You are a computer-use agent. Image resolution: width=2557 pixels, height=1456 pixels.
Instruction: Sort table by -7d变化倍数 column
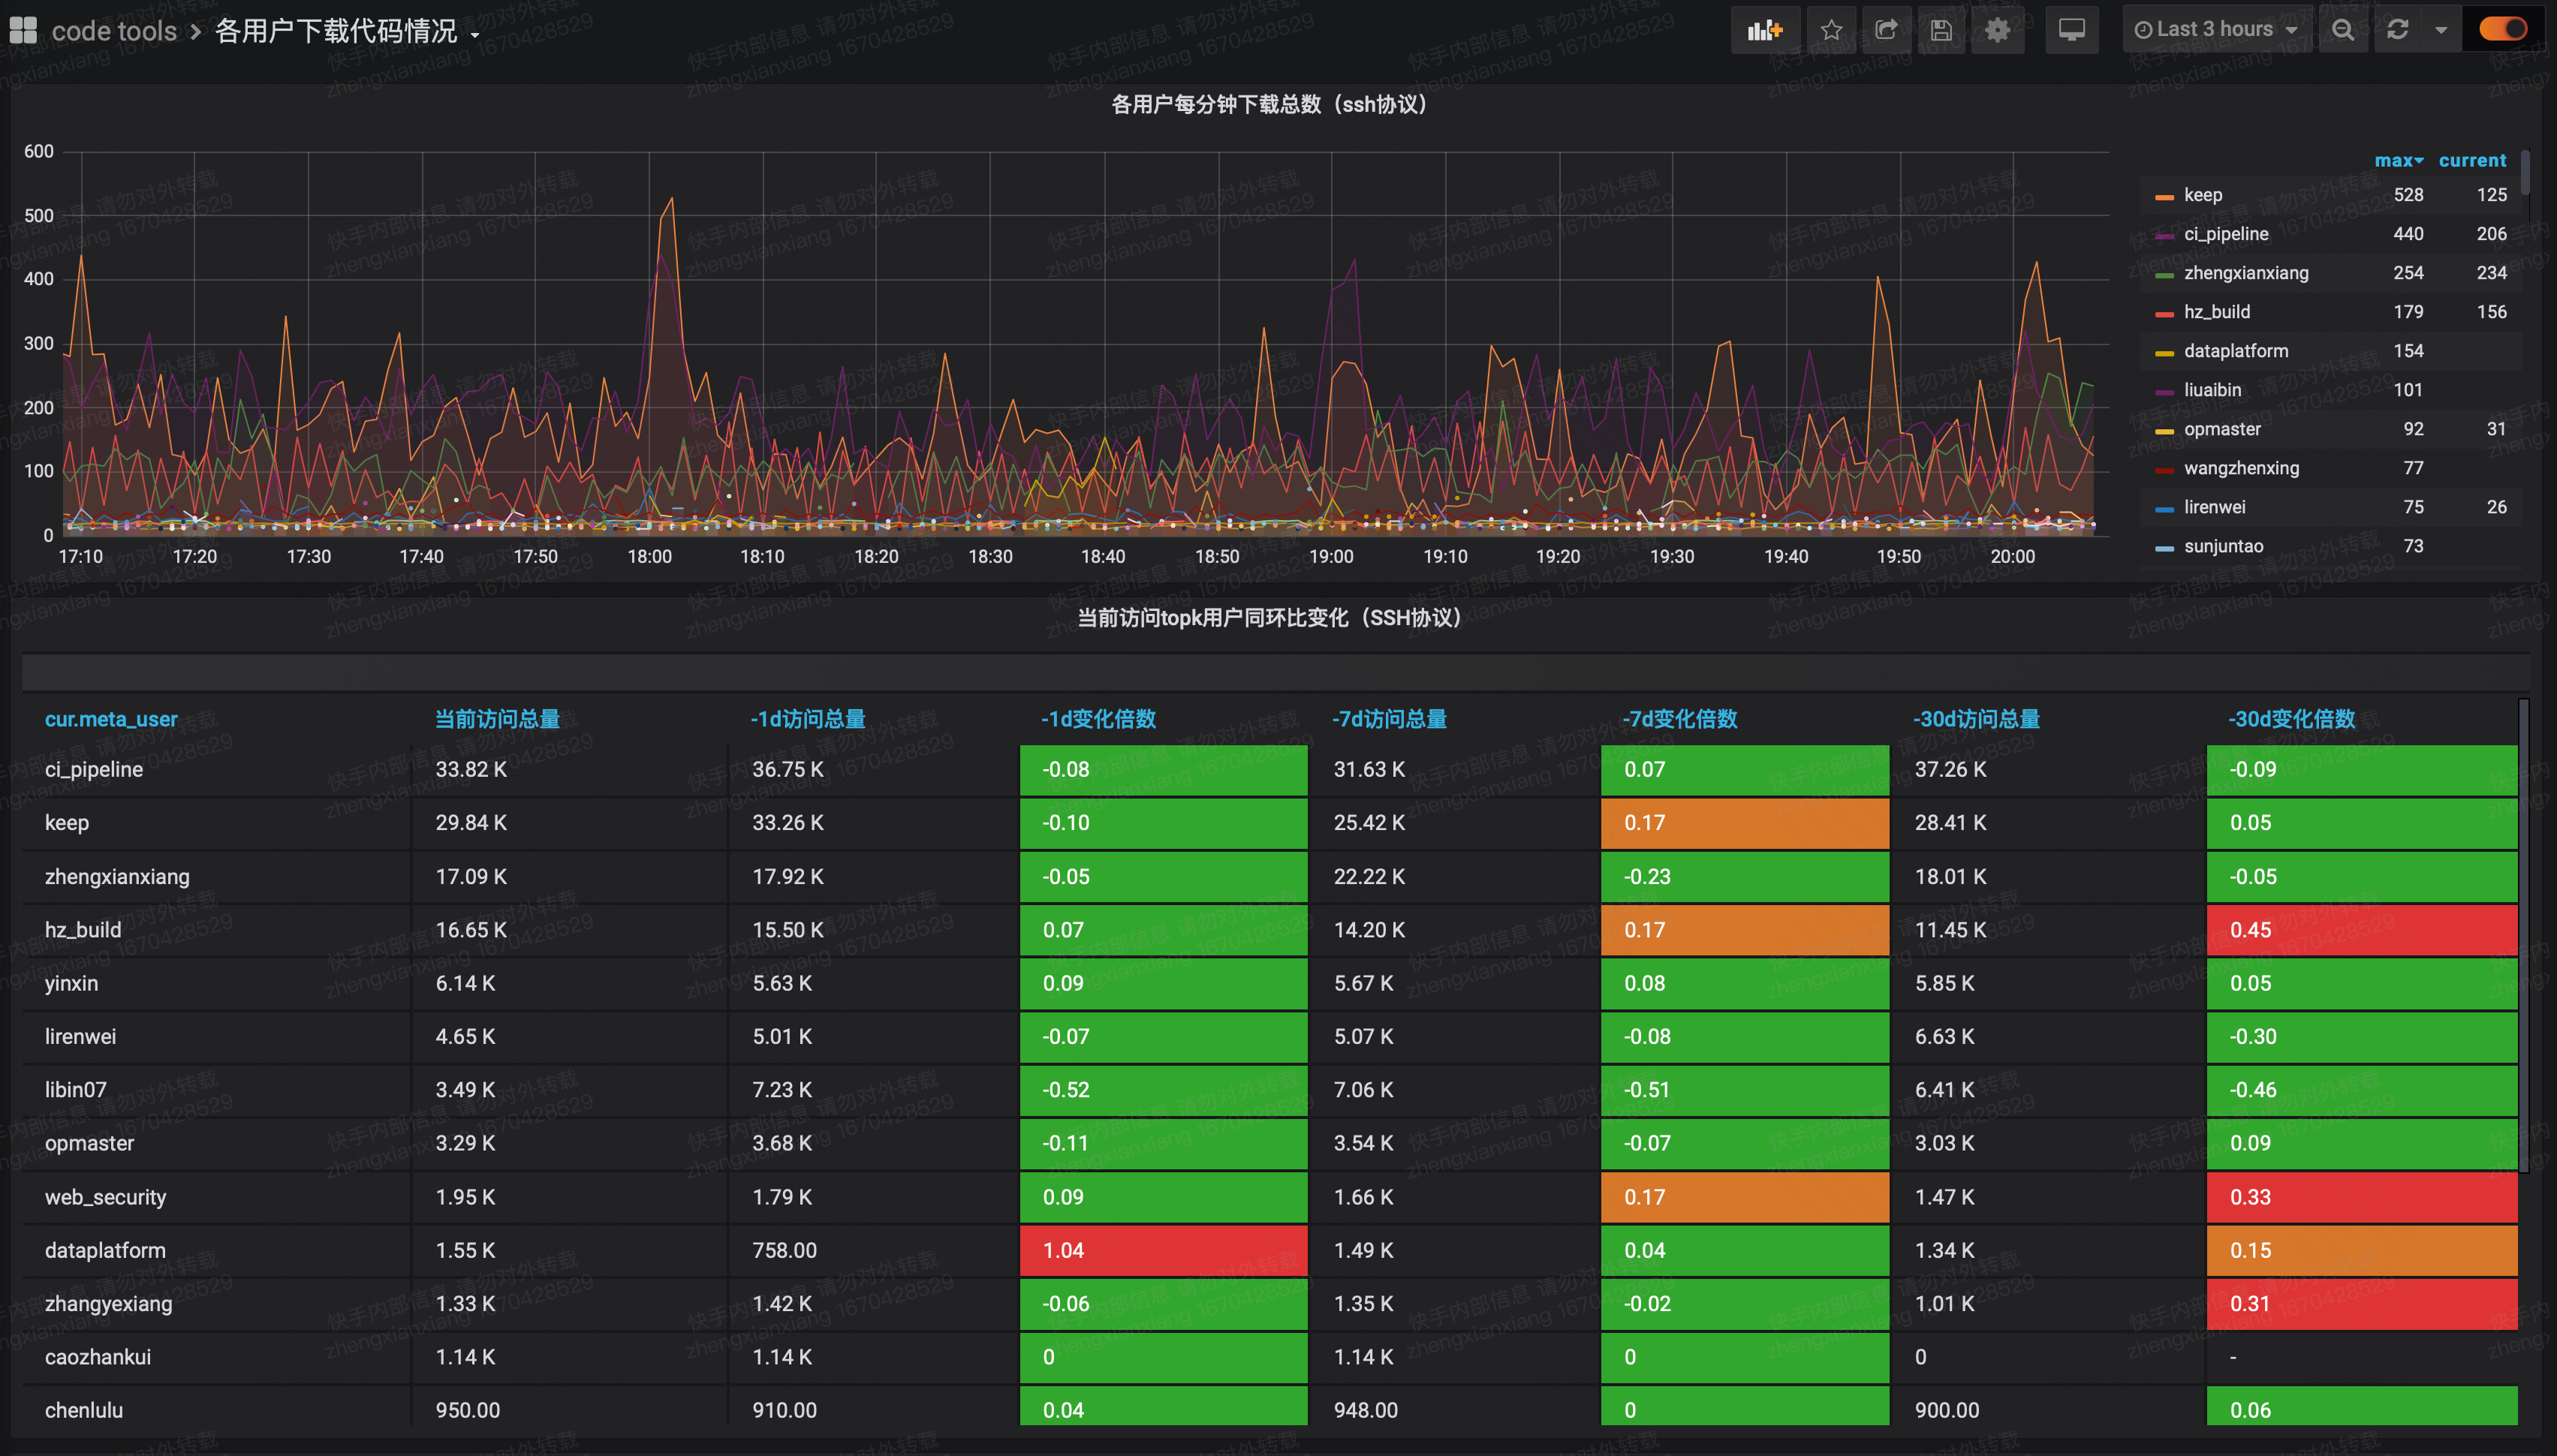pyautogui.click(x=1679, y=719)
